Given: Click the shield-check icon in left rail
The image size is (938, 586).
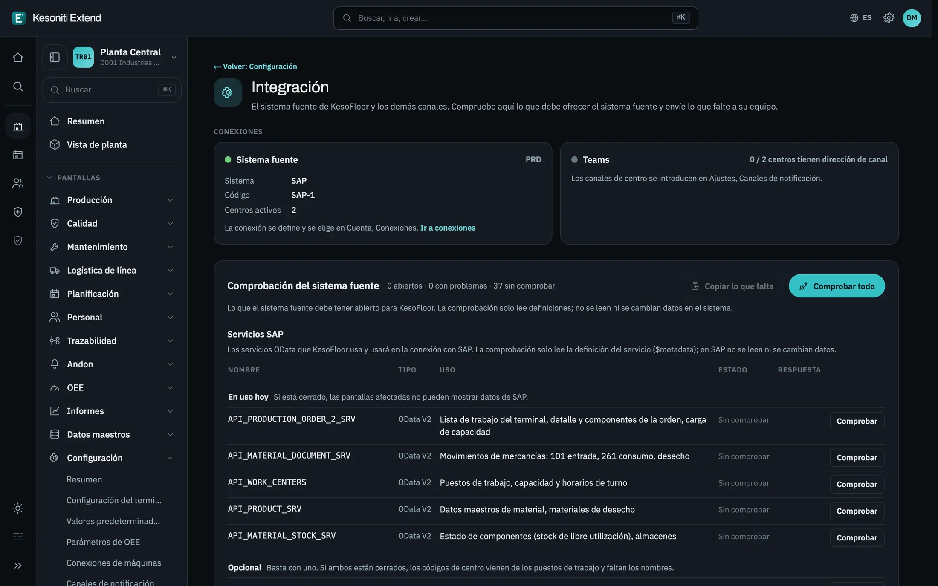Looking at the screenshot, I should coord(18,241).
